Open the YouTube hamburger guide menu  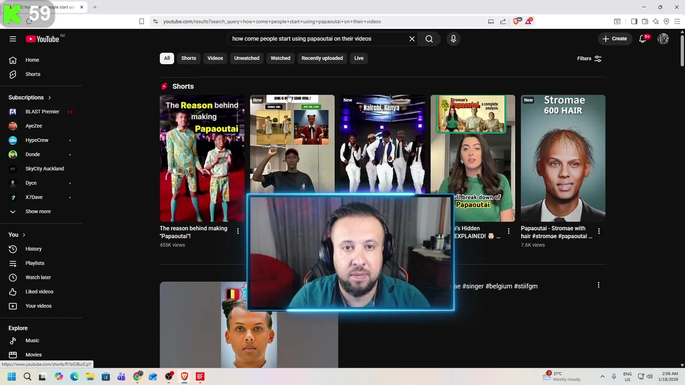tap(13, 38)
